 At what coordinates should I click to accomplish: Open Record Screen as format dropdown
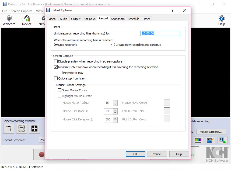(x=42, y=140)
